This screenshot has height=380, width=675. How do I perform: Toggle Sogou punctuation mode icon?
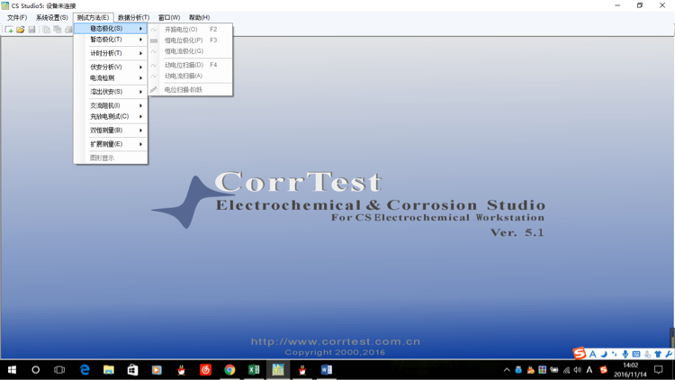[x=615, y=354]
